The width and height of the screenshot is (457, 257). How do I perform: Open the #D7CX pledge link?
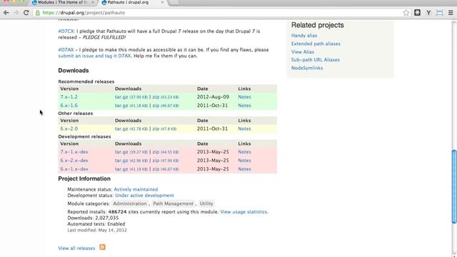(66, 31)
